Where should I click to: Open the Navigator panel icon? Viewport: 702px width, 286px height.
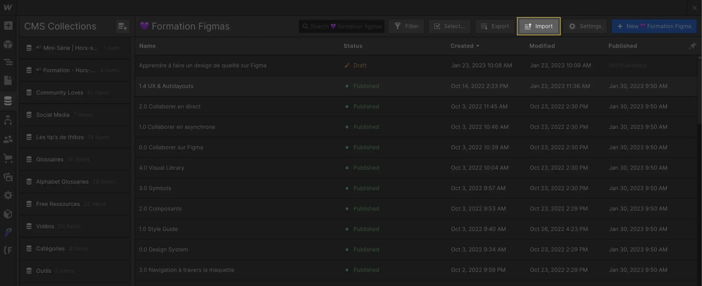click(x=8, y=62)
